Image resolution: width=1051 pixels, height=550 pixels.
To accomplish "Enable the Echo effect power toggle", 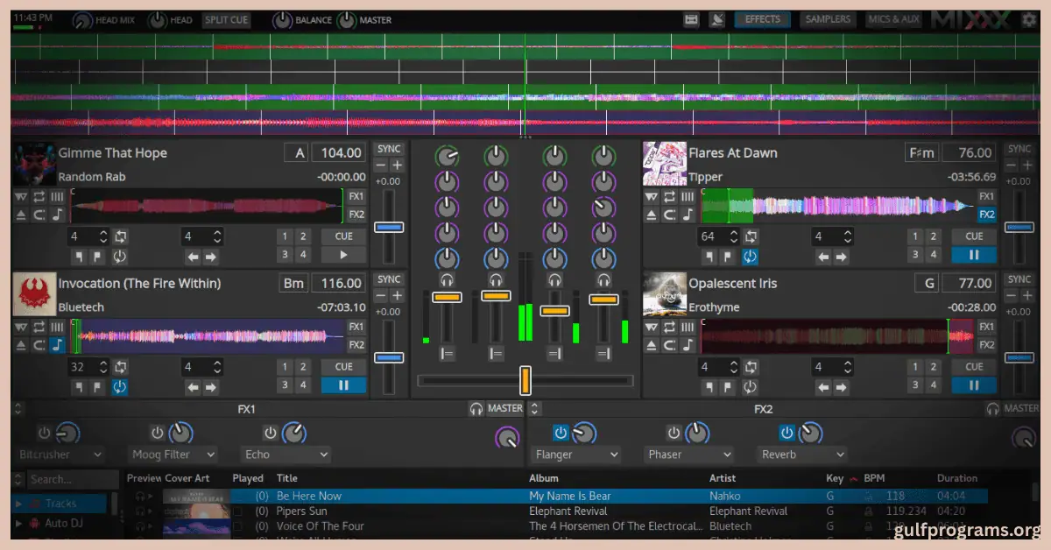I will 270,433.
